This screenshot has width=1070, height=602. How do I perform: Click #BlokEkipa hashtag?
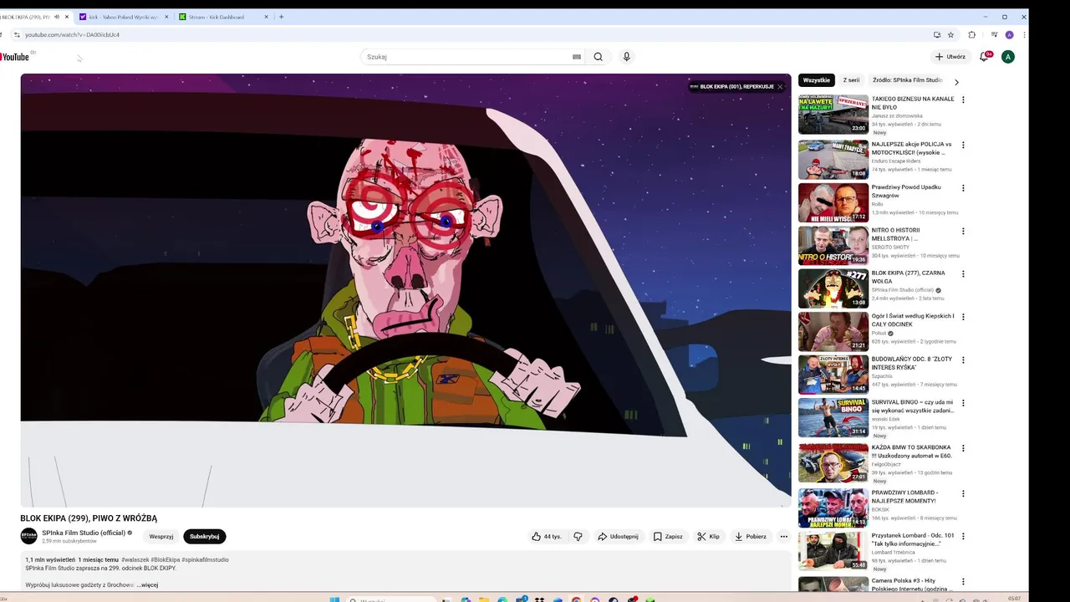point(165,559)
